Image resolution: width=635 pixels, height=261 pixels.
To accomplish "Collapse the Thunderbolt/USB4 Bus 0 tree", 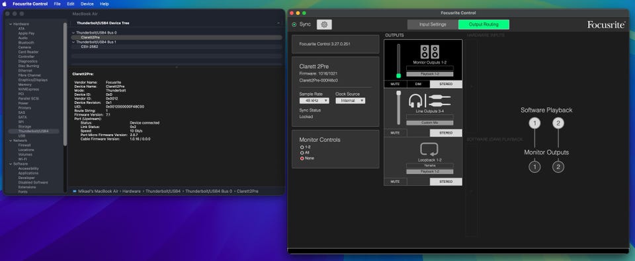I will click(x=73, y=32).
